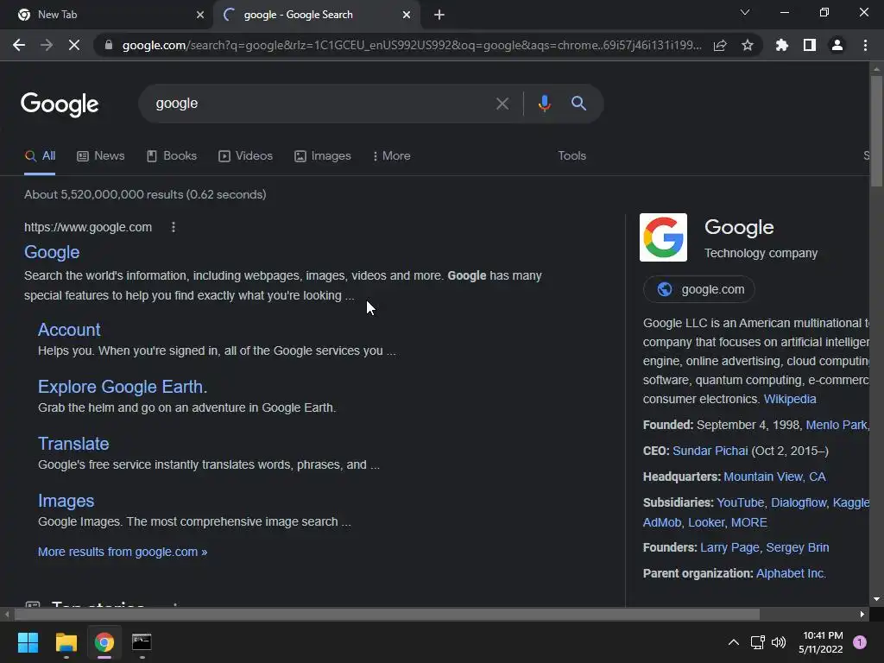The image size is (884, 663).
Task: Open More results from google.com
Action: click(123, 552)
